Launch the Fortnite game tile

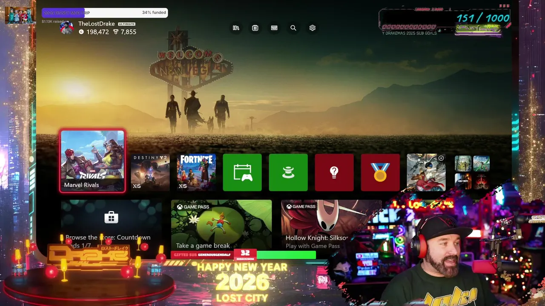pyautogui.click(x=196, y=173)
